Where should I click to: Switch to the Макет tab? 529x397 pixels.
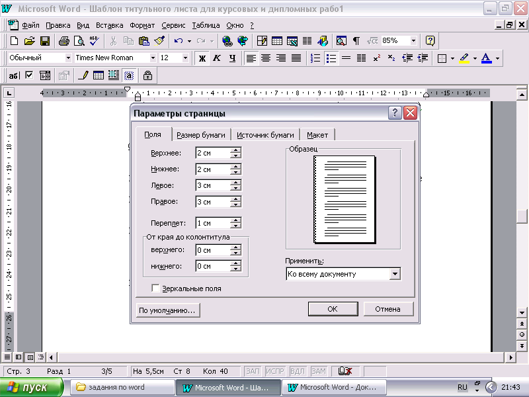click(317, 135)
